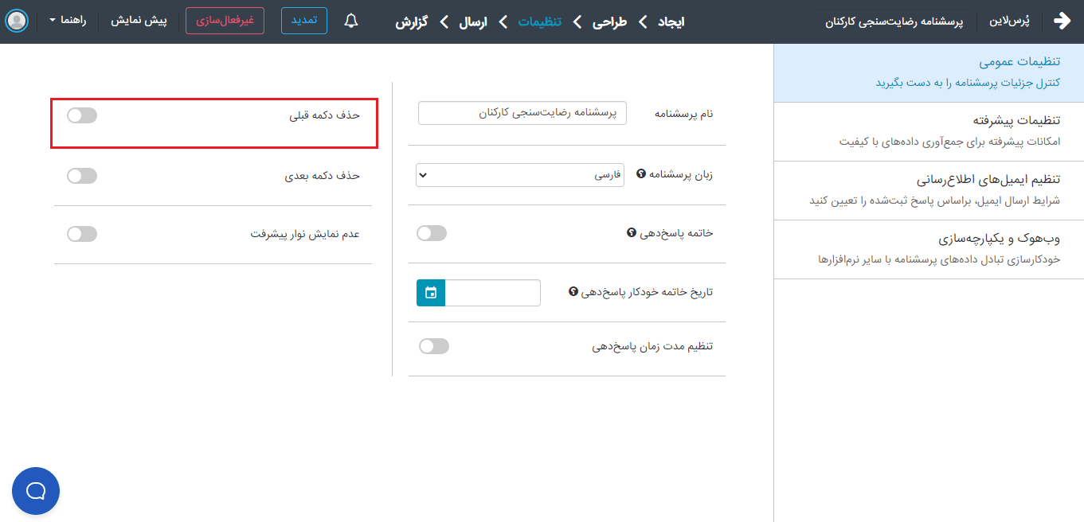
Task: Click the notification bell icon
Action: click(x=351, y=21)
